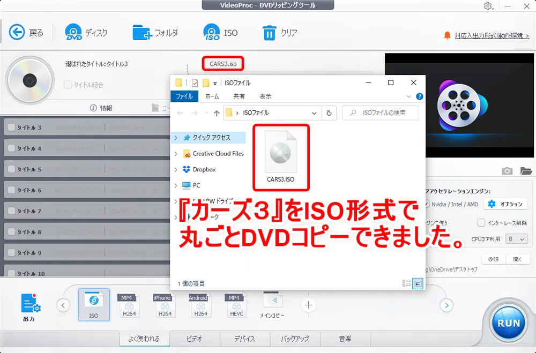Expand the Dropbox tree node
The height and width of the screenshot is (353, 536).
(176, 169)
